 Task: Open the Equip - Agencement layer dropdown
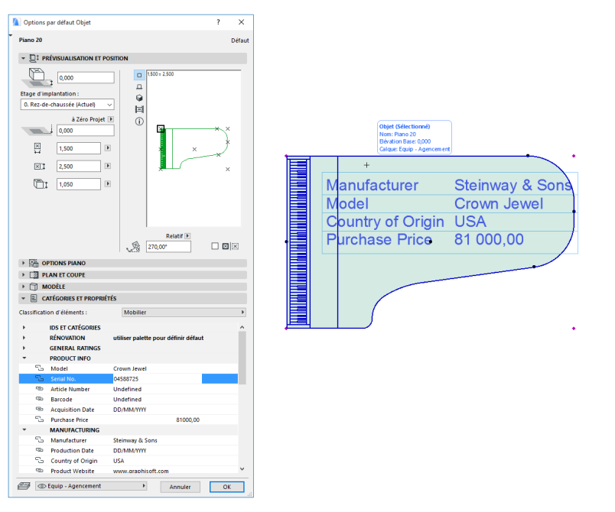(91, 486)
